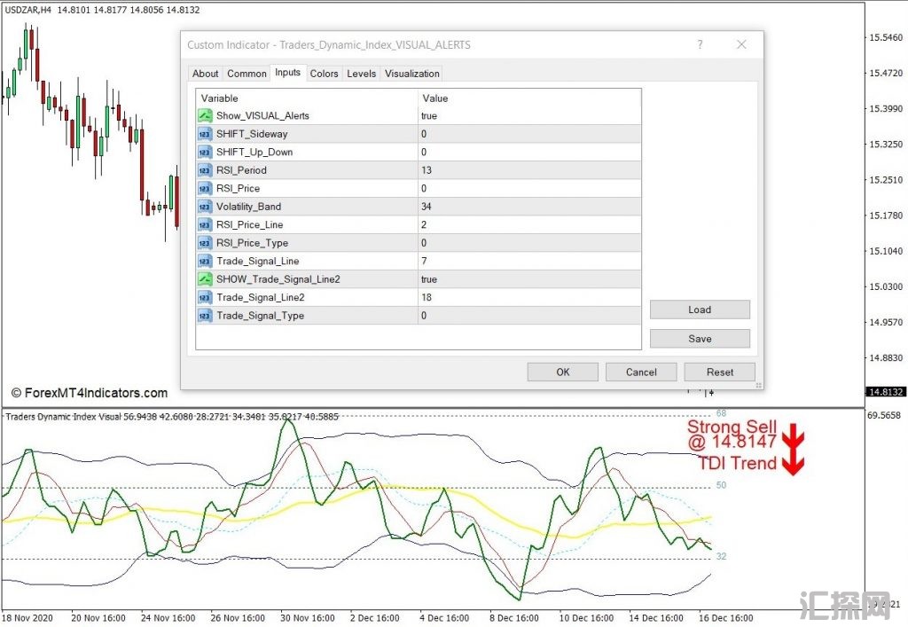Screen dimensions: 908x627
Task: Click the level 32 label
Action: click(721, 556)
